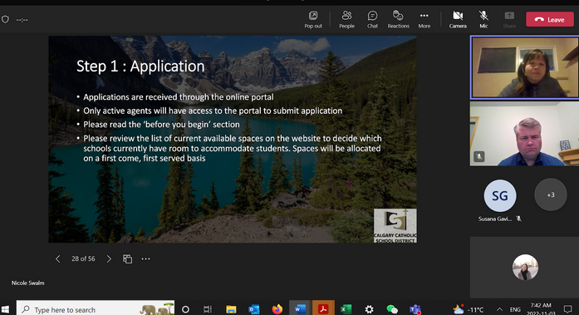Viewport: 579px width, 315px height.
Task: Click the Nicole Swalm presenter name
Action: (x=27, y=283)
